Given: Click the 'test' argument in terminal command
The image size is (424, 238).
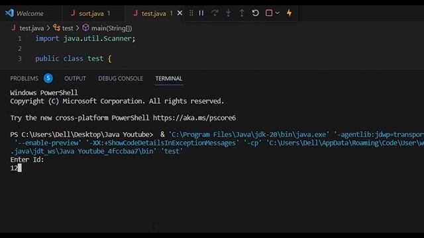Looking at the screenshot, I should 172,151.
